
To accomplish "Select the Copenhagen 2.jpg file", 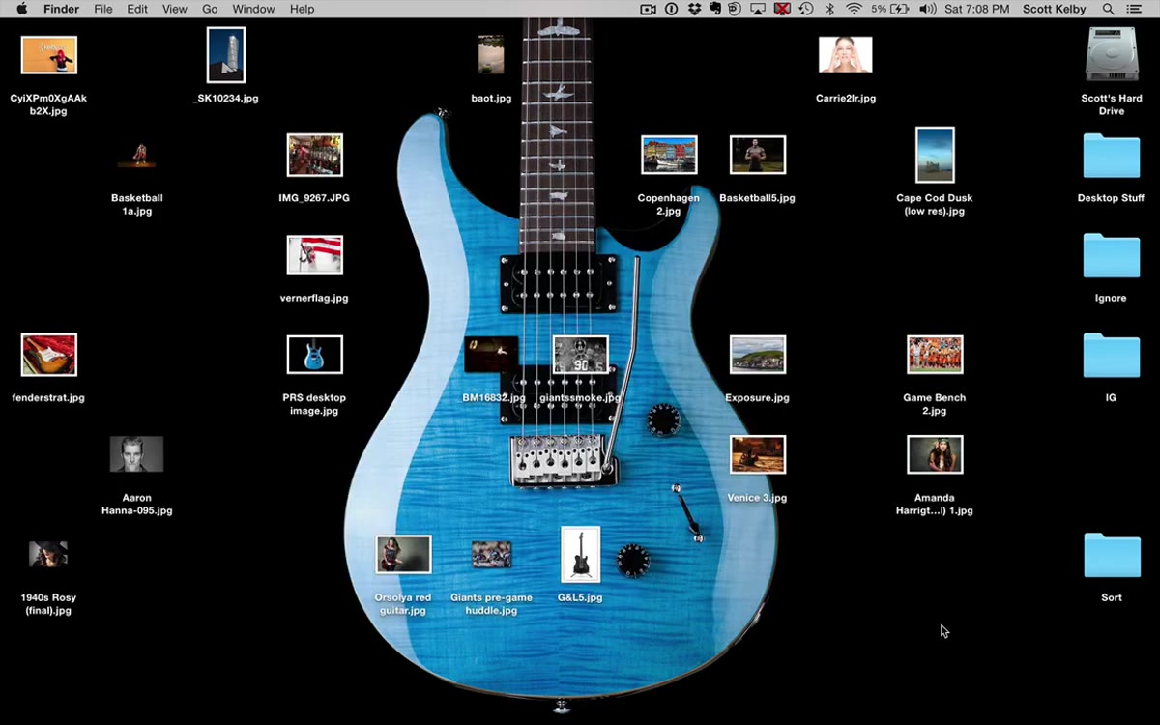I will (669, 155).
